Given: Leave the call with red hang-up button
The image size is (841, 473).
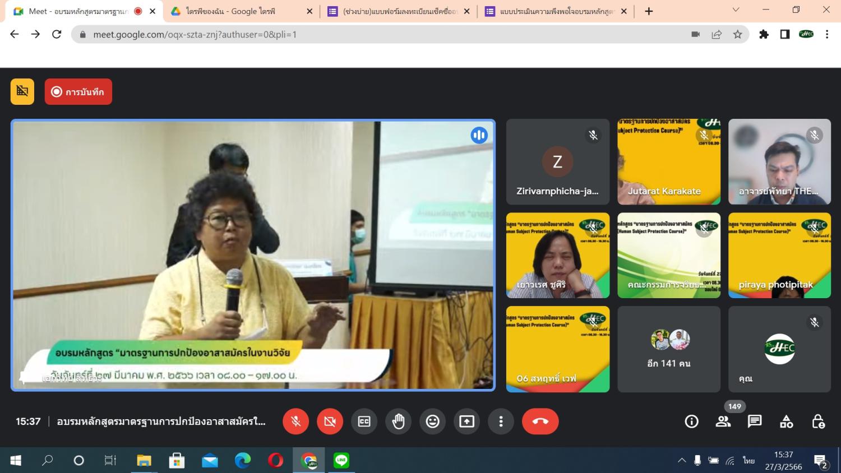Looking at the screenshot, I should (x=540, y=421).
